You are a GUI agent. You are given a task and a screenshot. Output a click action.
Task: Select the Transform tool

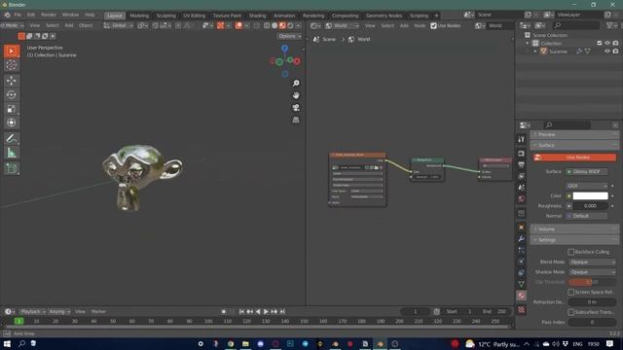coord(12,122)
